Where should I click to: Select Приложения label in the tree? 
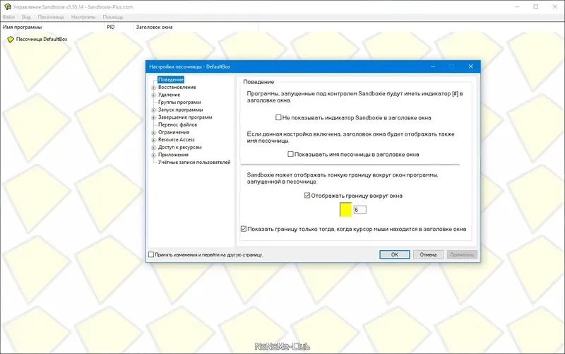pyautogui.click(x=173, y=155)
